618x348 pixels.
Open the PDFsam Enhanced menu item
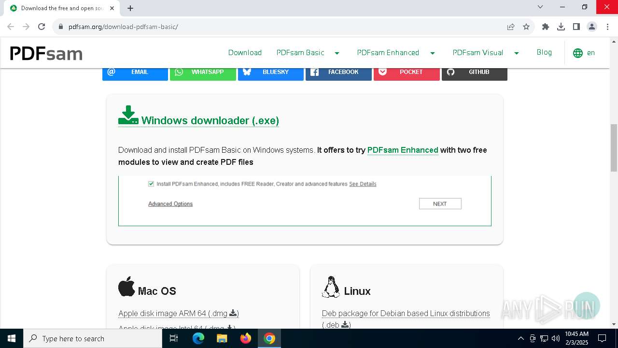(388, 53)
